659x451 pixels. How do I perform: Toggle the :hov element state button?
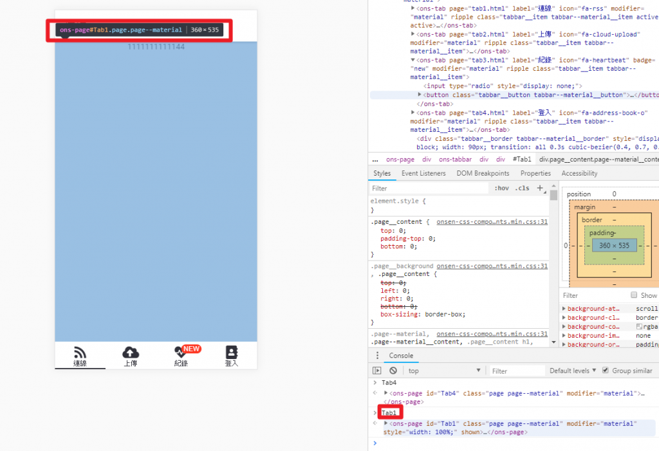501,188
